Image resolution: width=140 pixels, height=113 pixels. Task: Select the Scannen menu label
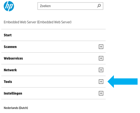tap(10, 47)
